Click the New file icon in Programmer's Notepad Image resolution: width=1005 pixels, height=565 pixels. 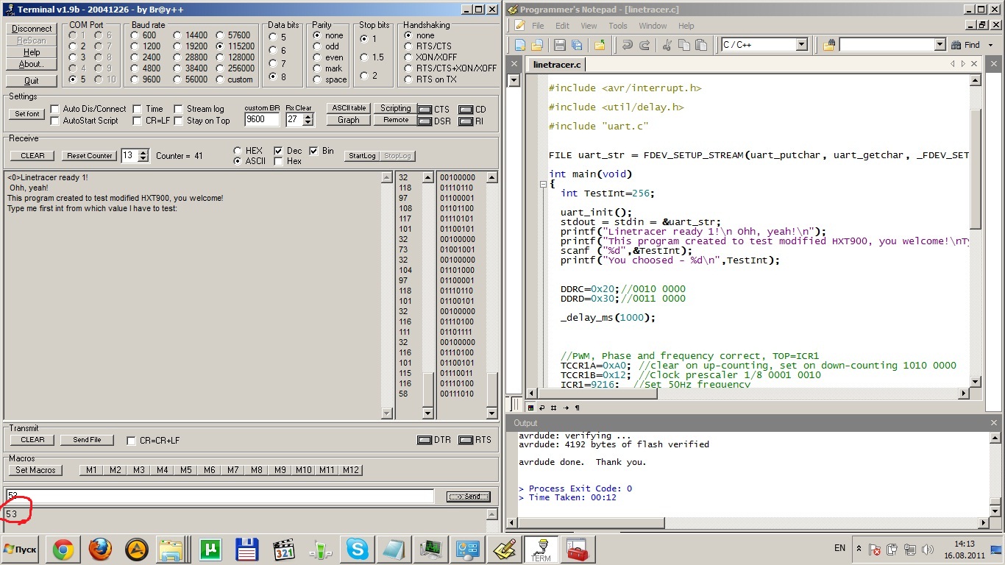point(520,45)
